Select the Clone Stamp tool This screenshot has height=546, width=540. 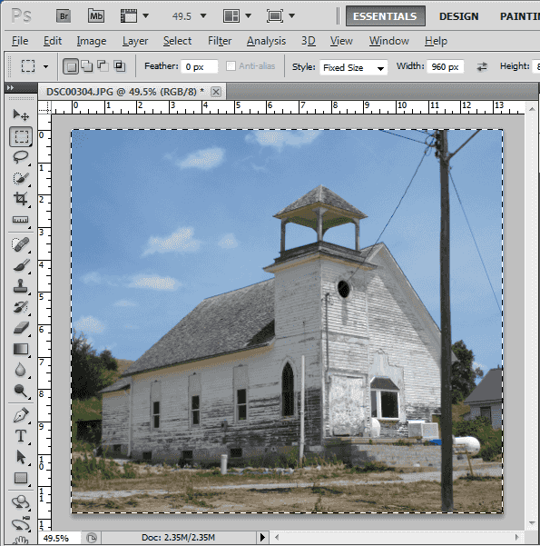pyautogui.click(x=21, y=286)
